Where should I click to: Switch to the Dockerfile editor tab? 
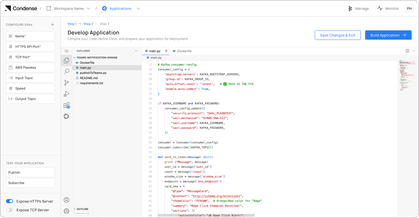(182, 51)
